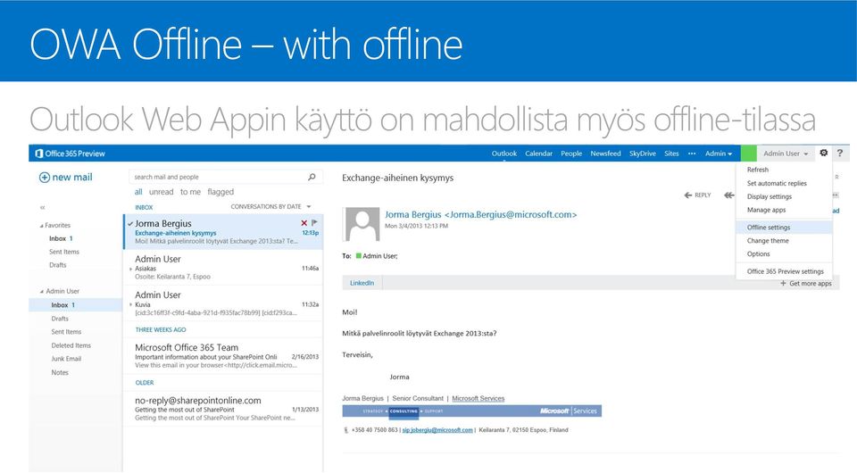Open SkyDrive in top navigation
This screenshot has width=857, height=473.
[642, 154]
